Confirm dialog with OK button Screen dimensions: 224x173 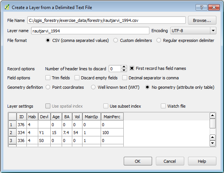(138, 161)
